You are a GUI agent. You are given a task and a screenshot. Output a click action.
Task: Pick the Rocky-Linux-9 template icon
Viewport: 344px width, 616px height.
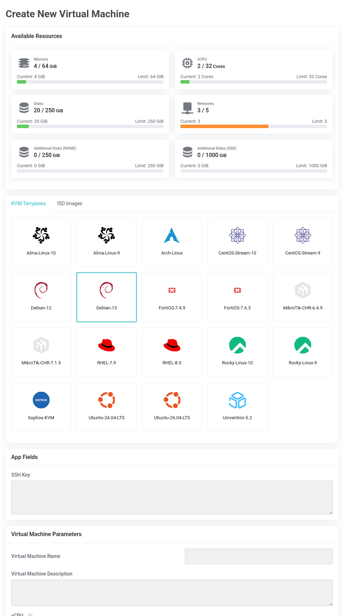tap(303, 345)
